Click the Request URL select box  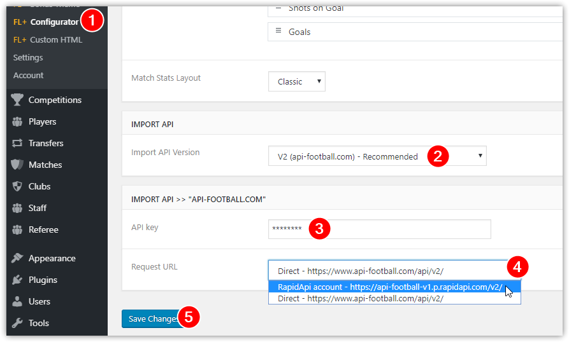(x=394, y=271)
